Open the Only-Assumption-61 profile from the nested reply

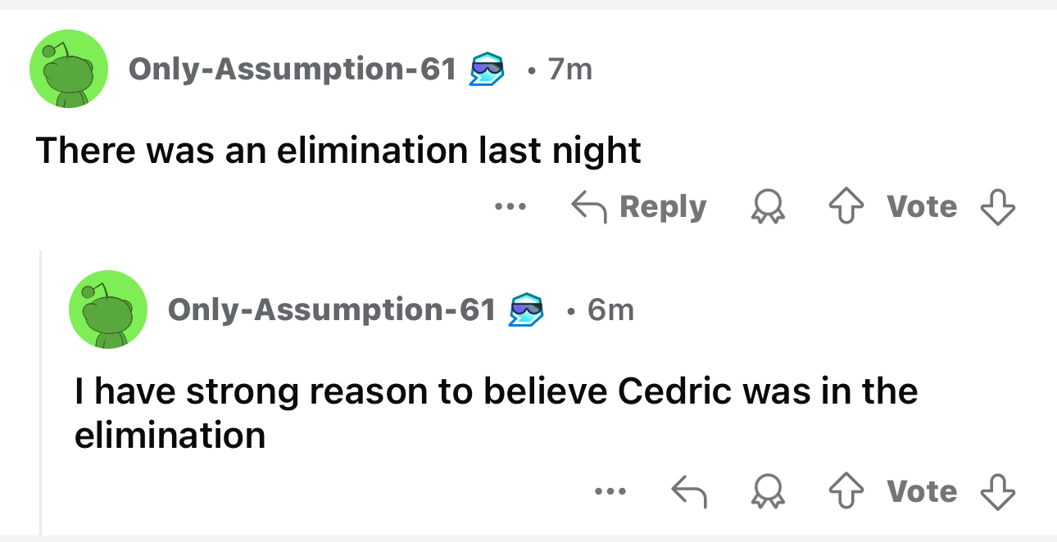[332, 309]
